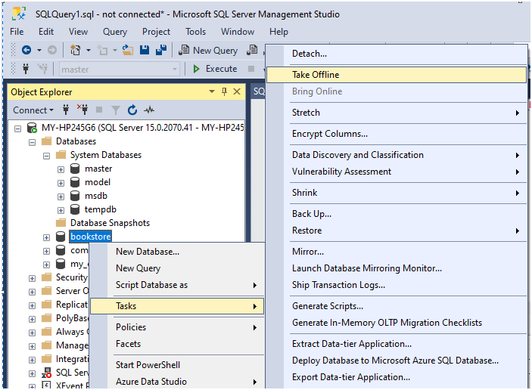Select the msdb database icon

point(75,196)
